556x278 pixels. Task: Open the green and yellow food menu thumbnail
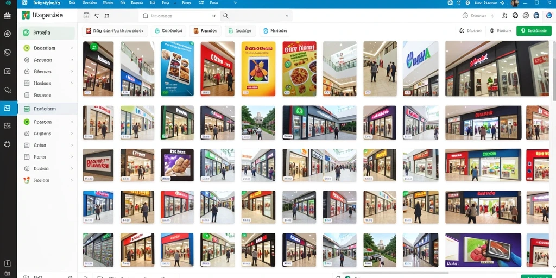(299, 68)
